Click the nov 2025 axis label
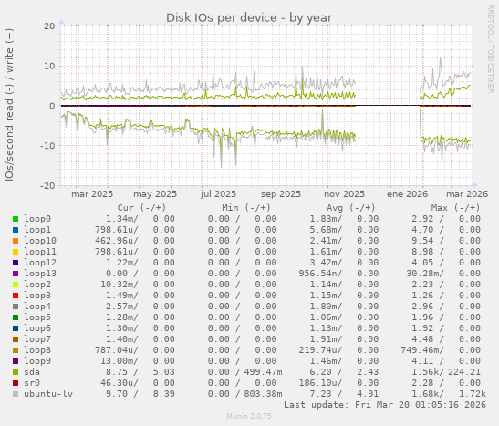499x426 pixels. (344, 194)
